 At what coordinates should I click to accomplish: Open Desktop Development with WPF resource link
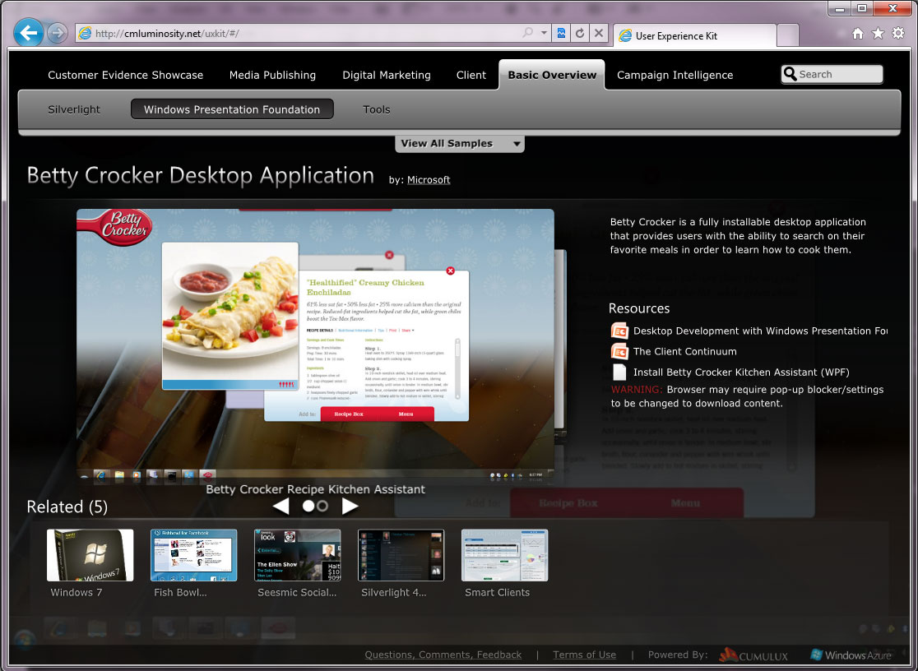[760, 331]
